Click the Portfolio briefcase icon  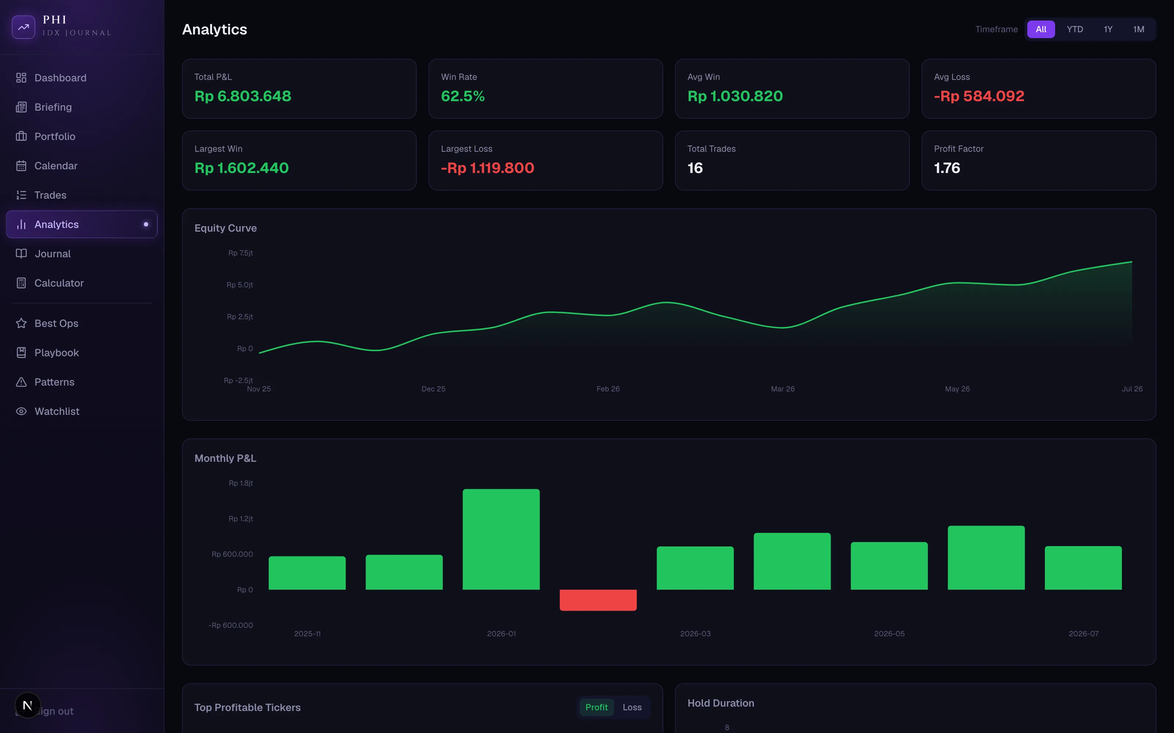[21, 136]
